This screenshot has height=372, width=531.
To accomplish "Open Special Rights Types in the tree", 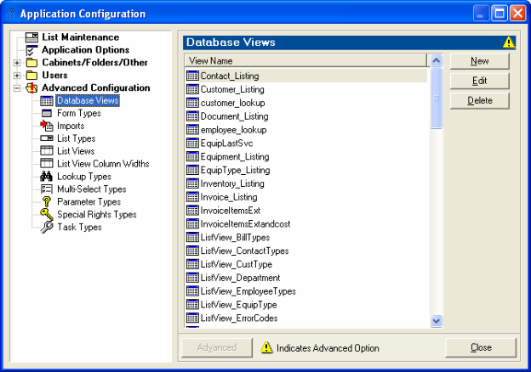I will point(96,215).
